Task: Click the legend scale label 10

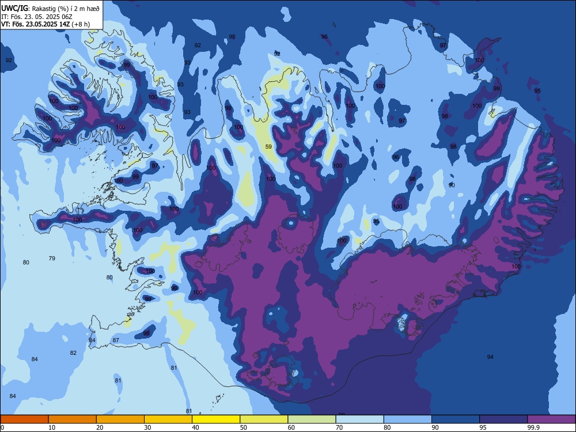Action: tap(52, 427)
